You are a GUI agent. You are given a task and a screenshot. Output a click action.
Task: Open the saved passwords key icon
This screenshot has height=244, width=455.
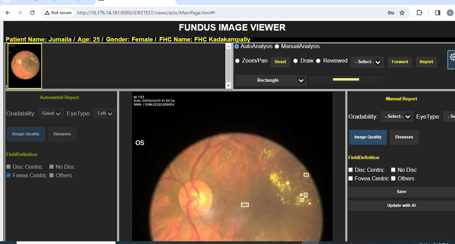[391, 13]
